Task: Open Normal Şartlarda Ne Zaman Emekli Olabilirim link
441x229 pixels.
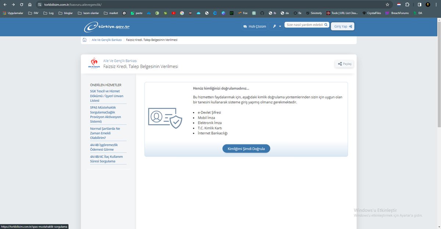Action: [x=105, y=133]
